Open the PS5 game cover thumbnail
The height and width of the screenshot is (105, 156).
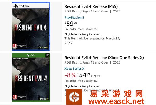click(31, 26)
